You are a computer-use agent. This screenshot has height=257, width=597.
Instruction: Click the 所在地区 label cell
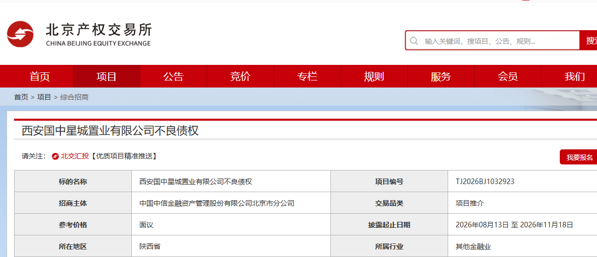[73, 246]
